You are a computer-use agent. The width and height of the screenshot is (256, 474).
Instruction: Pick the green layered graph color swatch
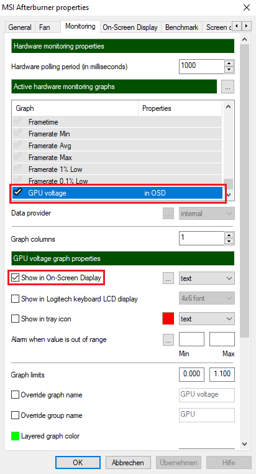(15, 436)
